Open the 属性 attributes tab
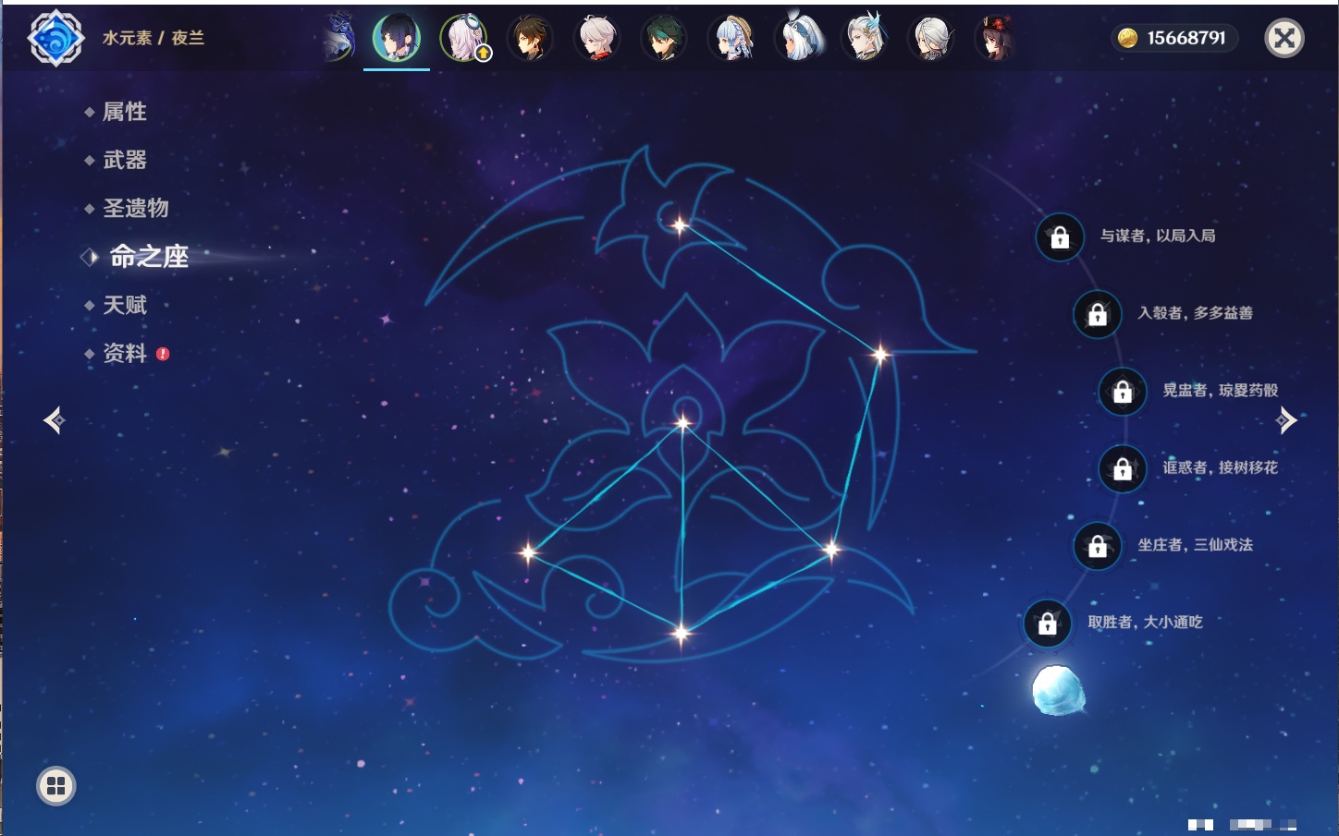Viewport: 1339px width, 836px height. [124, 112]
